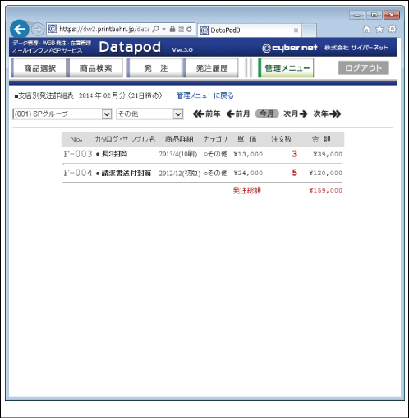Click the URL address field
This screenshot has height=418, width=409.
[x=103, y=29]
